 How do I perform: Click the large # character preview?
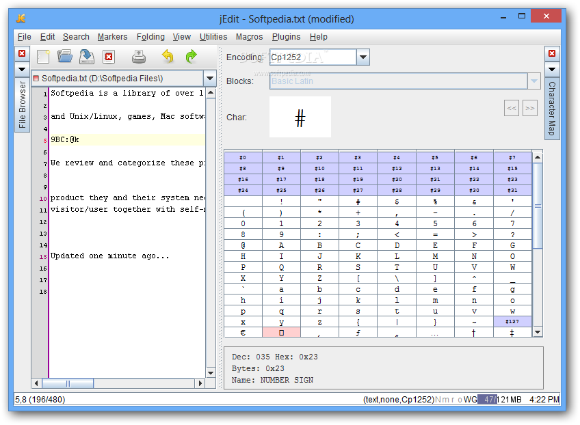pos(300,117)
